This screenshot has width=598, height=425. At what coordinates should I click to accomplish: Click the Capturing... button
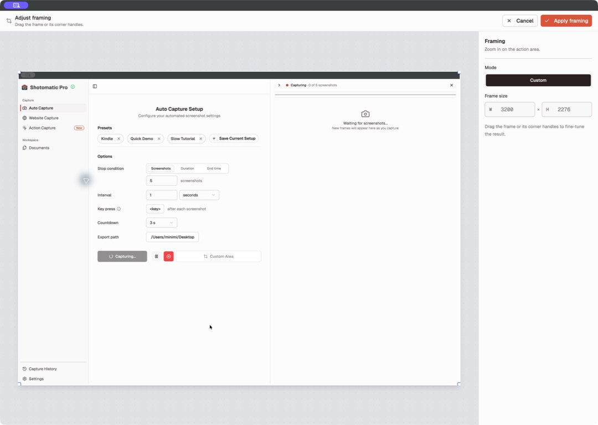[122, 256]
